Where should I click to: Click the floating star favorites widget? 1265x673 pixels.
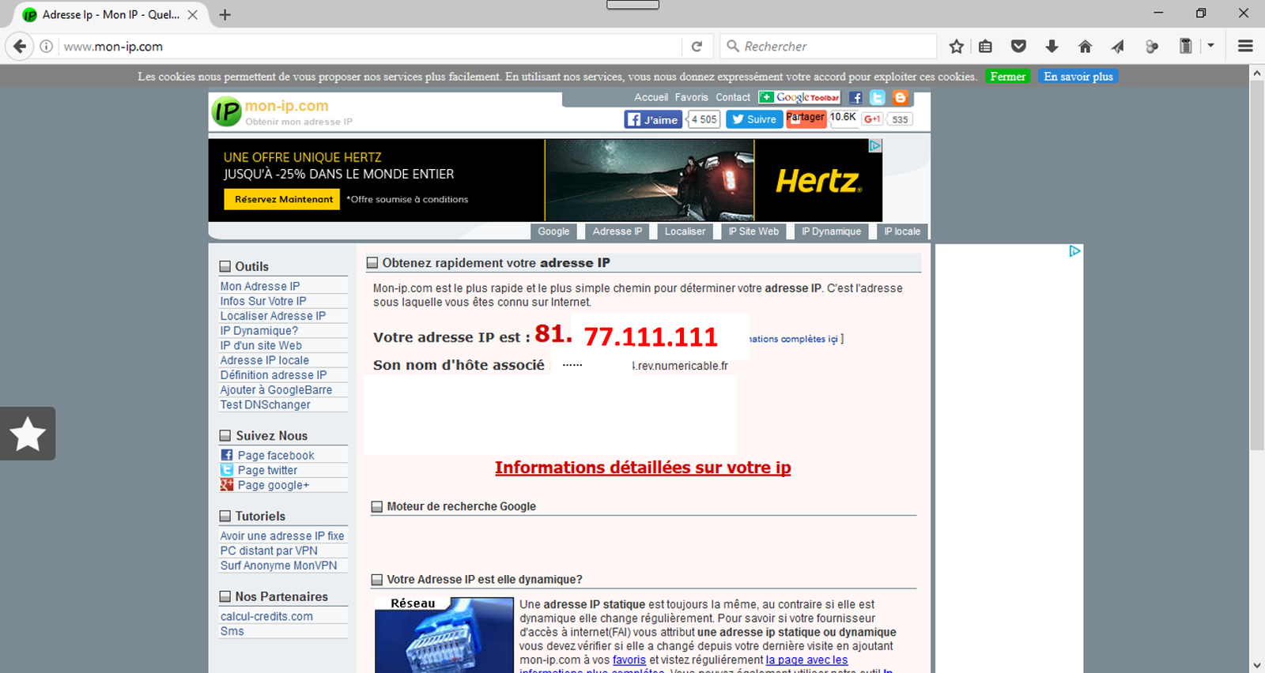28,434
